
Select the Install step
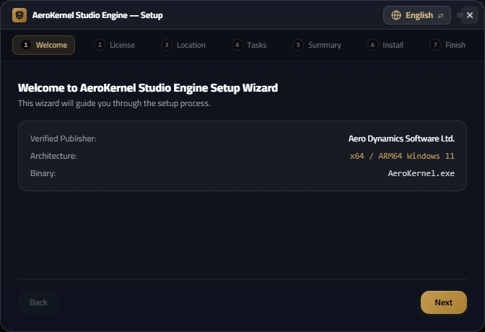(385, 45)
